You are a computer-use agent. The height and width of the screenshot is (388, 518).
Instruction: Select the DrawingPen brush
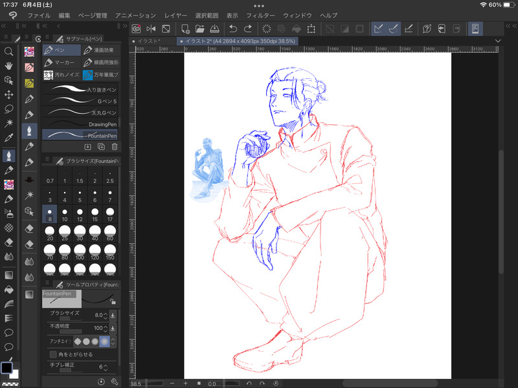[x=80, y=124]
